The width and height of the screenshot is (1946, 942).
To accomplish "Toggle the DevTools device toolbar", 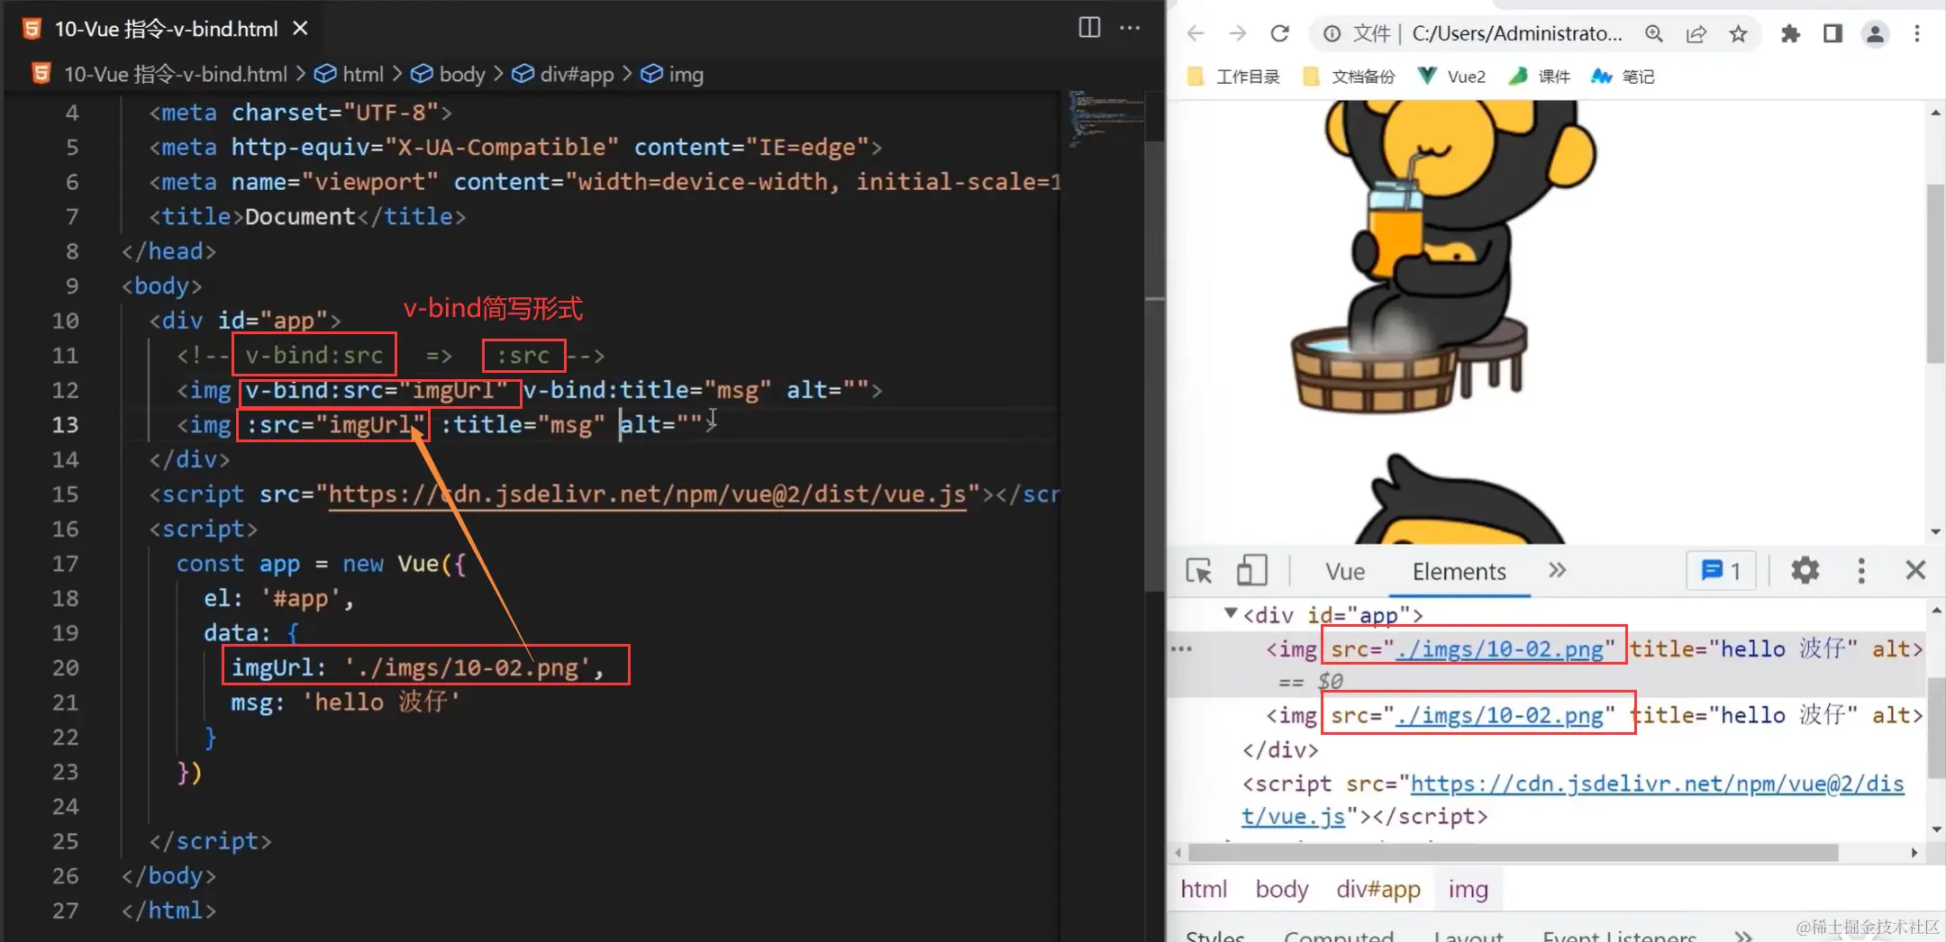I will point(1251,570).
